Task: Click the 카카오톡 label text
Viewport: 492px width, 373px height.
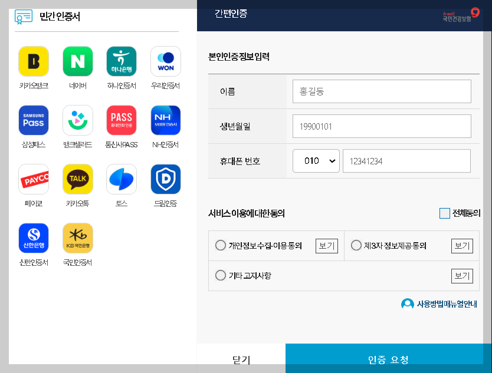Action: (x=77, y=203)
